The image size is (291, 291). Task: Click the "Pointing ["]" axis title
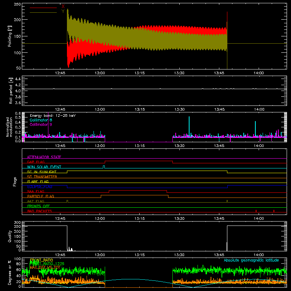pos(10,36)
